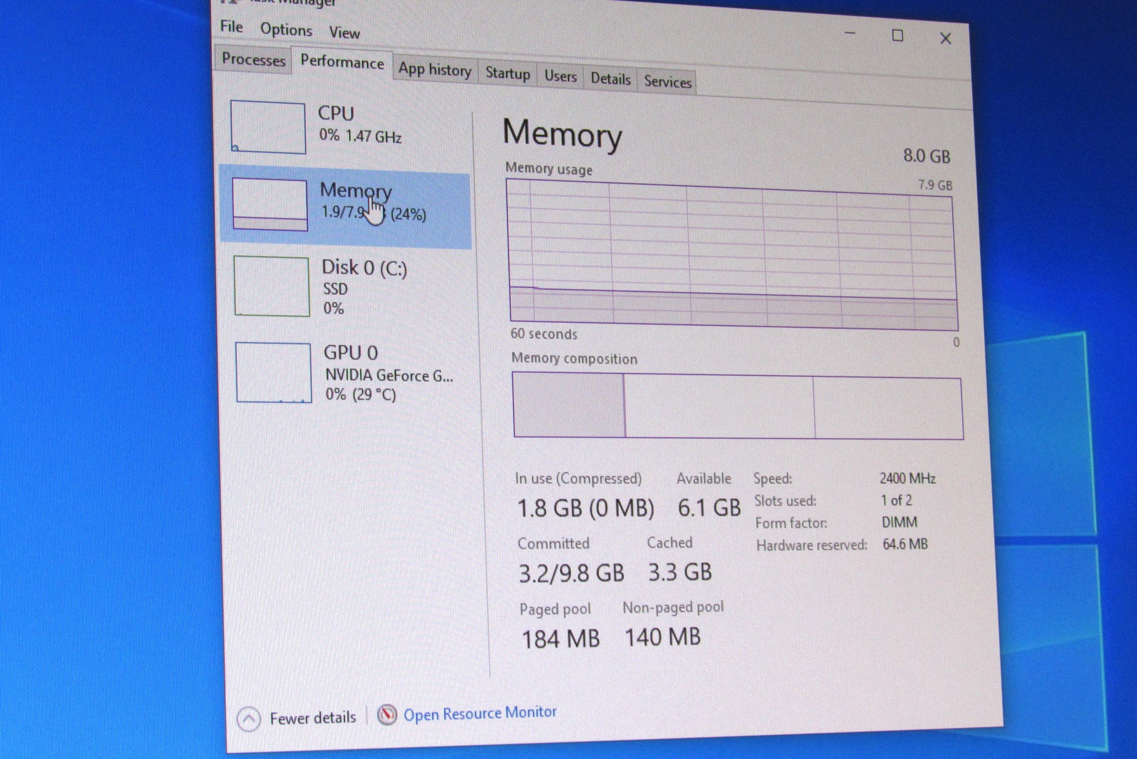Maximize the Task Manager window
1137x759 pixels.
[x=897, y=36]
